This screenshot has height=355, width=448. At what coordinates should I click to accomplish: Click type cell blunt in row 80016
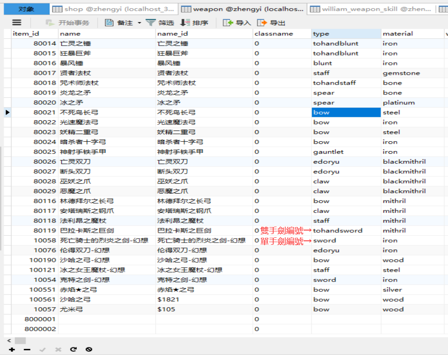pos(346,63)
